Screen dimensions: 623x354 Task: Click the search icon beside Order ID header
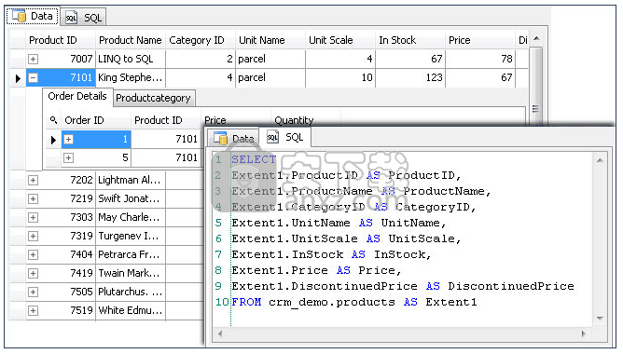[53, 120]
